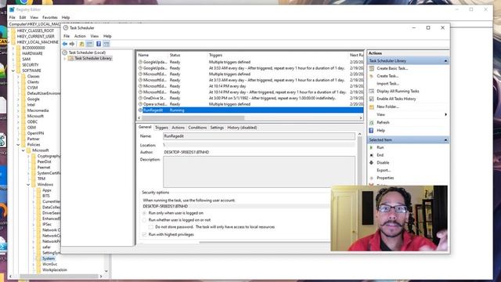Screen dimensions: 501x282
Task: Open Favorites menu in Registry Editor
Action: 50,17
